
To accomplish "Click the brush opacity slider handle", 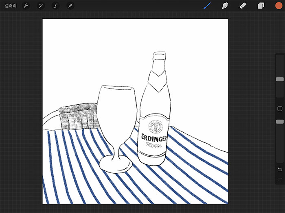I will 280,122.
